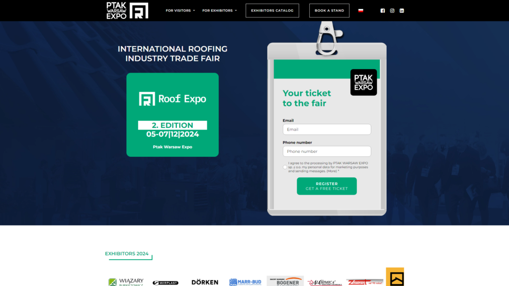Tick the data processing consent checkbox
This screenshot has width=509, height=286.
[285, 167]
